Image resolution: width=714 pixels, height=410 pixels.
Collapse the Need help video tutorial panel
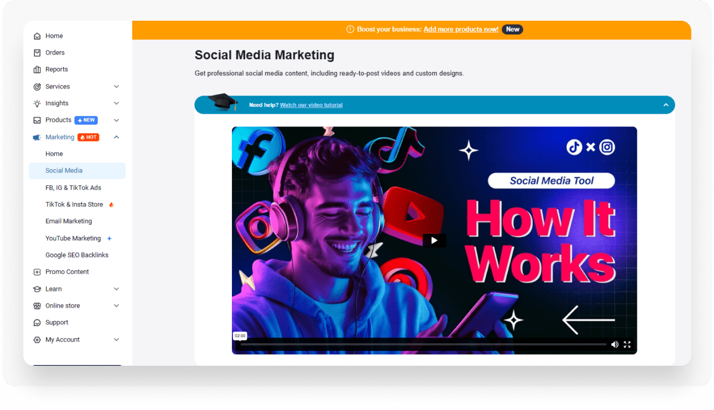[x=666, y=105]
